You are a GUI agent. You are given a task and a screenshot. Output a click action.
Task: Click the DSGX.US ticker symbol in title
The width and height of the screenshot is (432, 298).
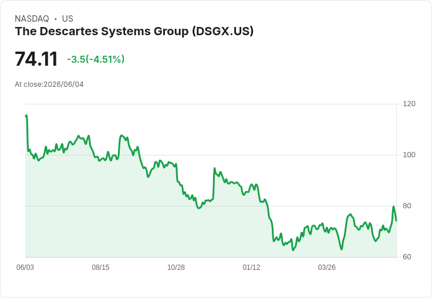tap(222, 32)
